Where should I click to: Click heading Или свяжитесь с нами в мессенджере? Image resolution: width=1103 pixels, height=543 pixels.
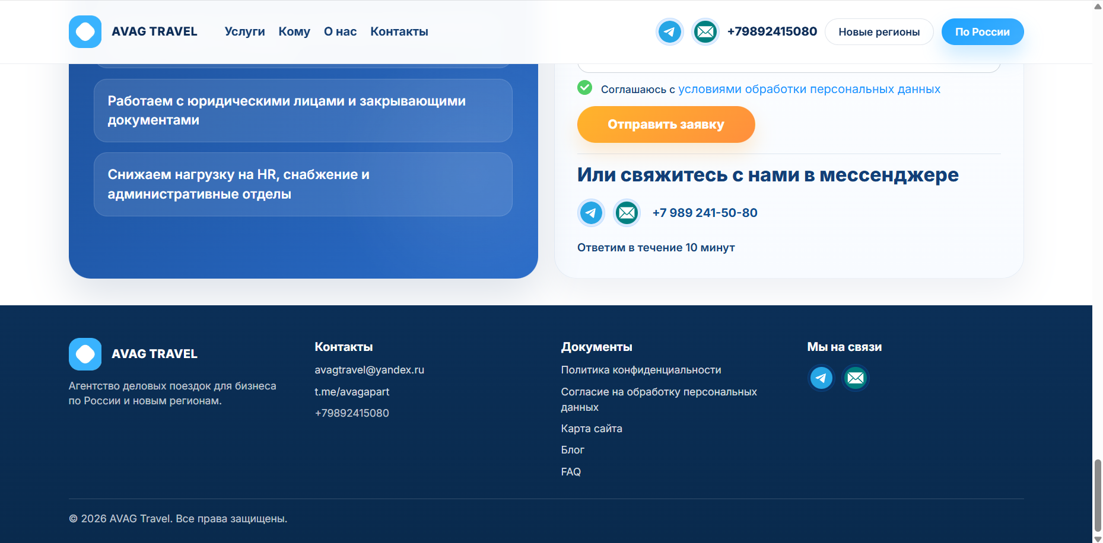click(768, 175)
